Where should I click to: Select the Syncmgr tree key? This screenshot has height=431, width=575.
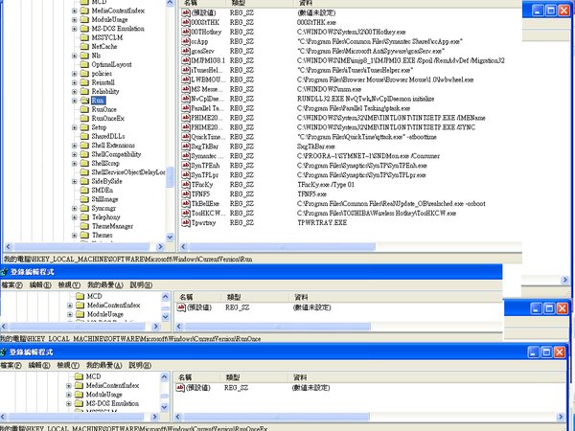pos(103,208)
